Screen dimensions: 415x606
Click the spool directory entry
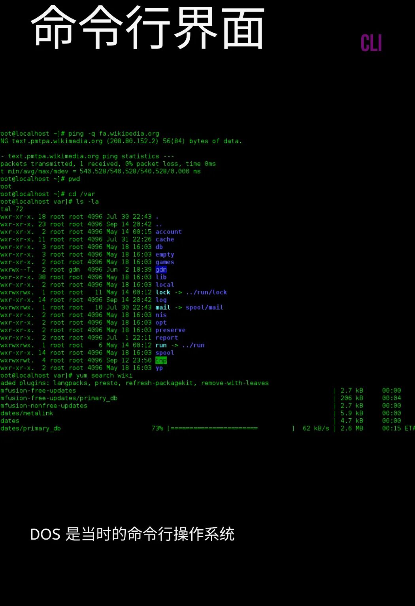(165, 353)
